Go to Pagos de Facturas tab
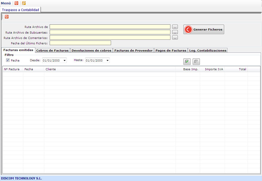Viewport: 262px width, 181px height. pos(171,50)
